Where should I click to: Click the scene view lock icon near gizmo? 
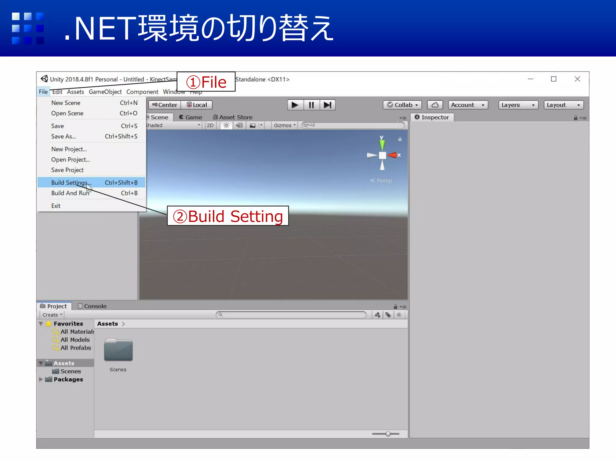click(x=400, y=139)
